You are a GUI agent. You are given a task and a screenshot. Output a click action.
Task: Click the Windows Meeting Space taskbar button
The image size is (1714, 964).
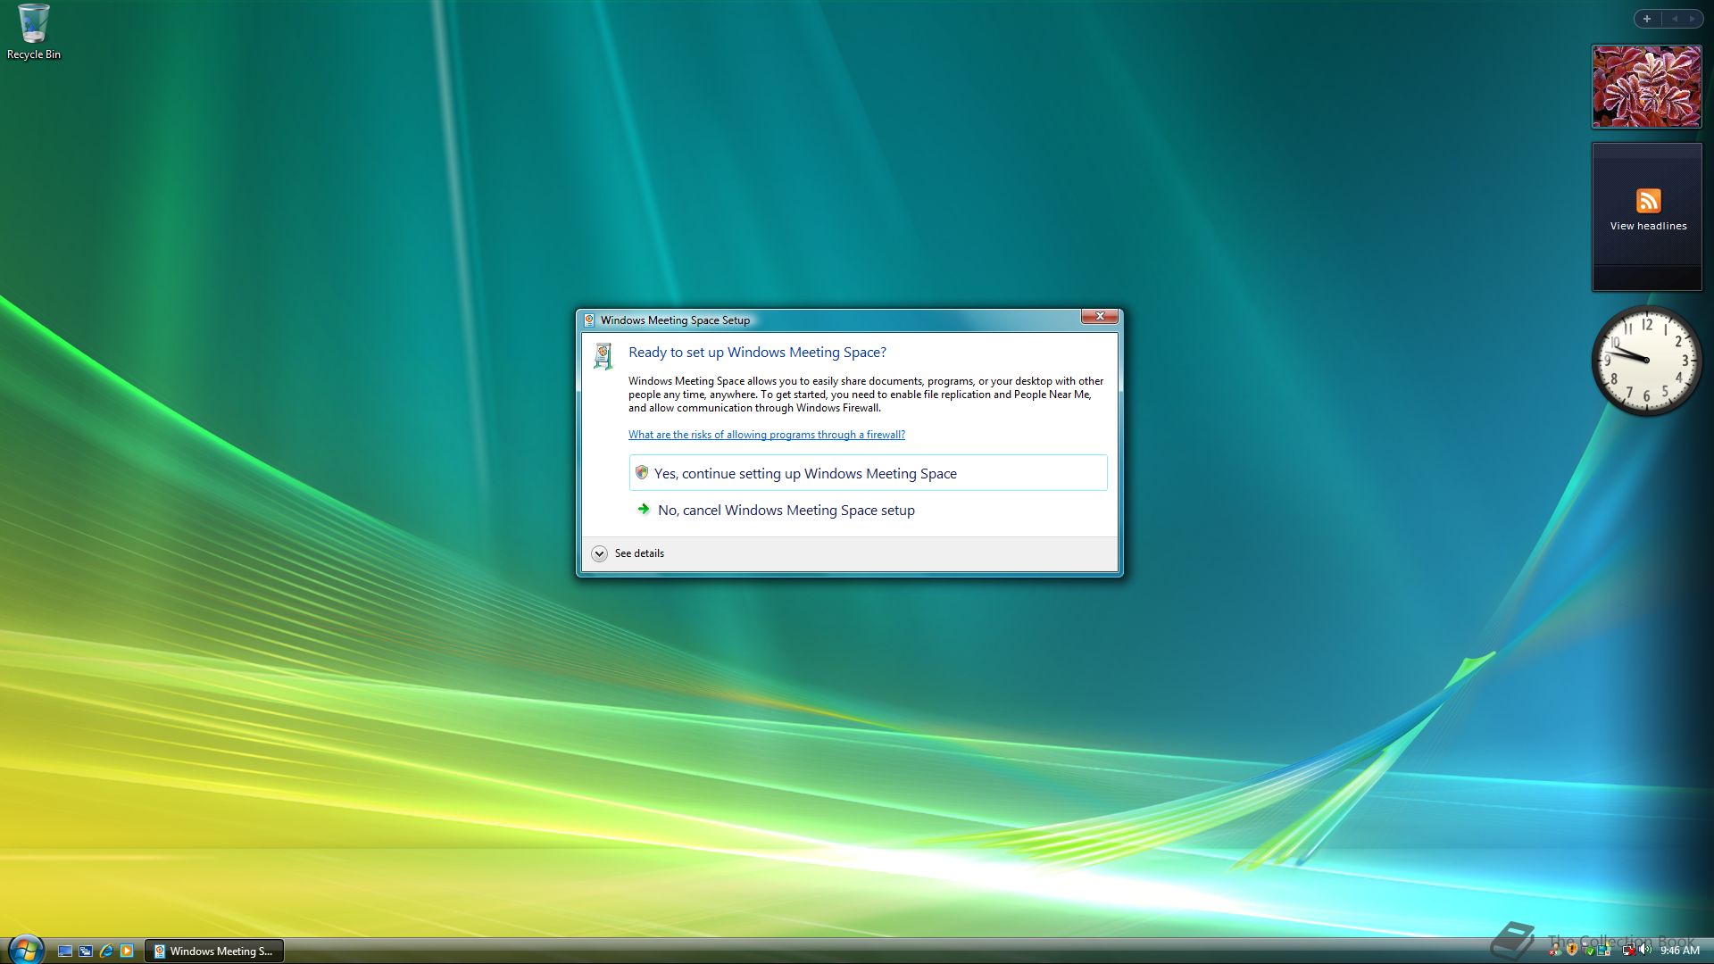[x=214, y=952]
